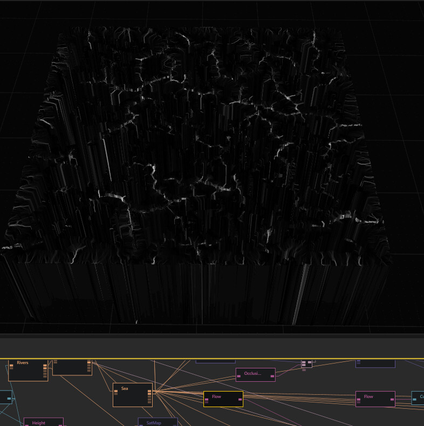Select the Sea node in graph
This screenshot has height=426, width=424.
coord(132,395)
